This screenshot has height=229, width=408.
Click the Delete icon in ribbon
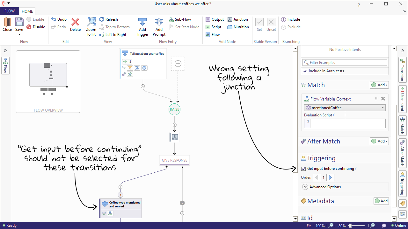(75, 22)
